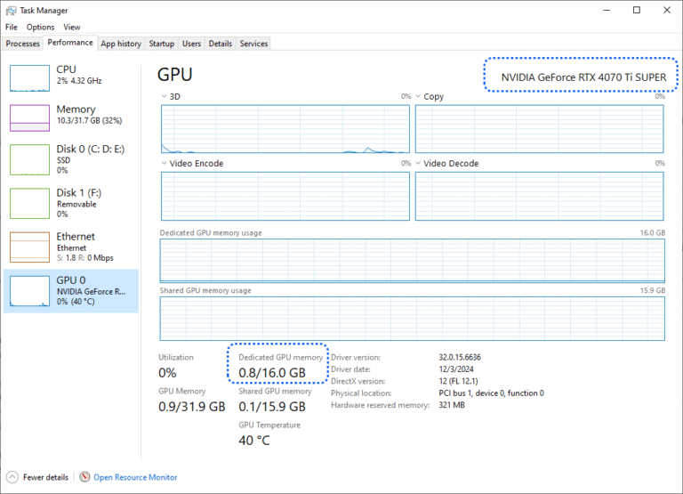
Task: Select the GPU 0 graph thumbnail
Action: tap(29, 291)
